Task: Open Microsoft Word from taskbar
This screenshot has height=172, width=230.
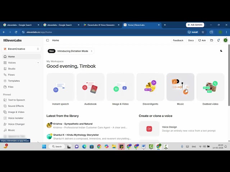Action: [x=144, y=147]
